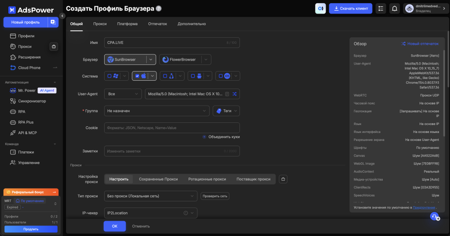Image resolution: width=450 pixels, height=236 pixels.
Task: Click the help question mark near title
Action: (158, 9)
